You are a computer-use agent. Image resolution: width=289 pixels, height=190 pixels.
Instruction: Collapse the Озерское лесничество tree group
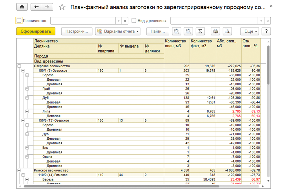19,66
